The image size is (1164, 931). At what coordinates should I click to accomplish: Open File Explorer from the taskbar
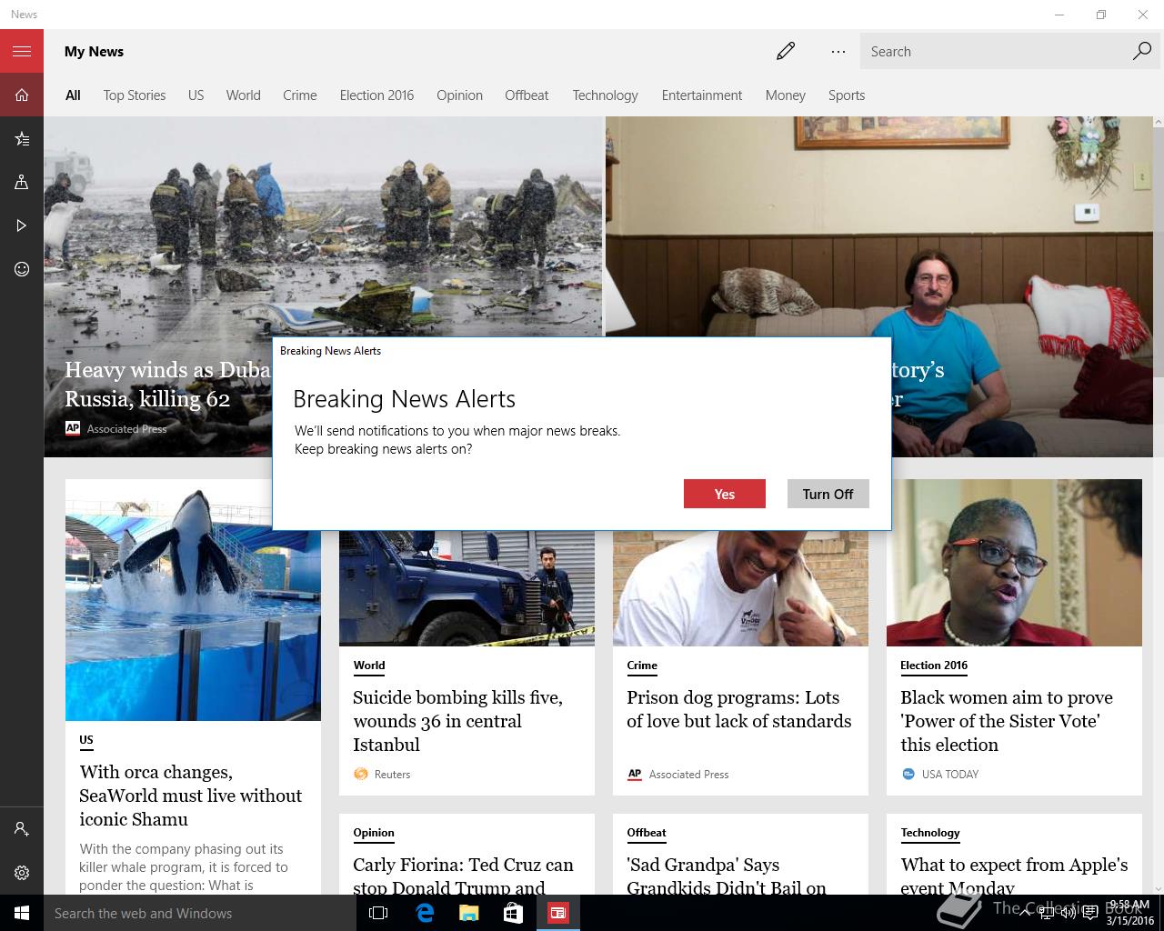pos(468,913)
